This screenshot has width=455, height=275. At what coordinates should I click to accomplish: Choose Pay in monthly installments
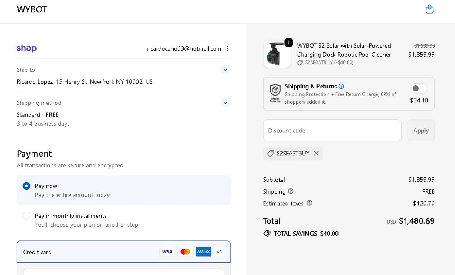[26, 216]
